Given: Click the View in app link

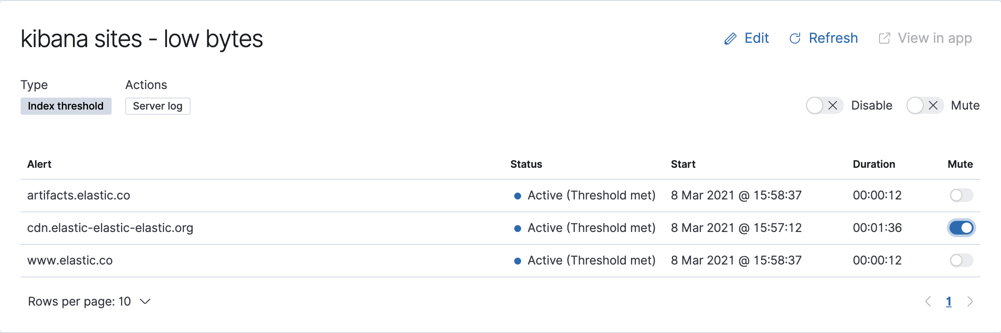Looking at the screenshot, I should [x=935, y=38].
